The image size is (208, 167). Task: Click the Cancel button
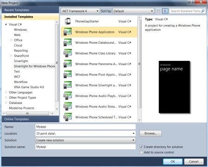coord(194,161)
